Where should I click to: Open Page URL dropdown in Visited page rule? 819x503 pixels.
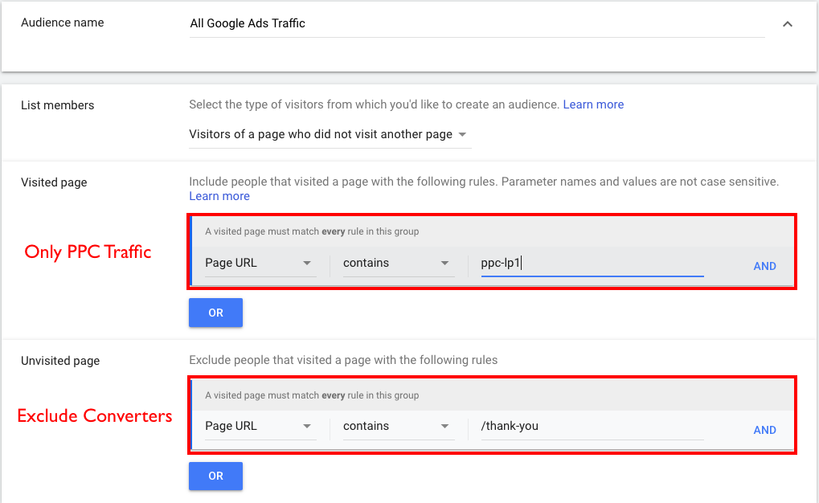pos(259,264)
